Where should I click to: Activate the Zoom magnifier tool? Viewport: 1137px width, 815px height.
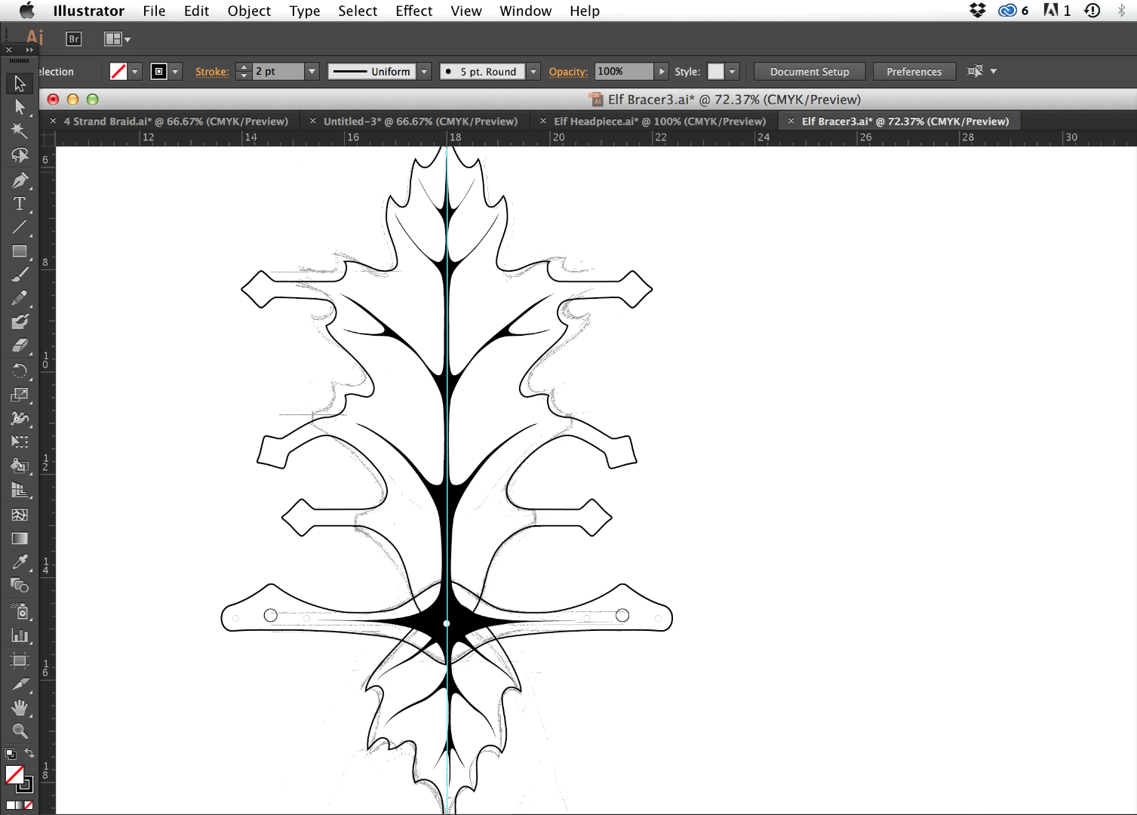tap(20, 730)
